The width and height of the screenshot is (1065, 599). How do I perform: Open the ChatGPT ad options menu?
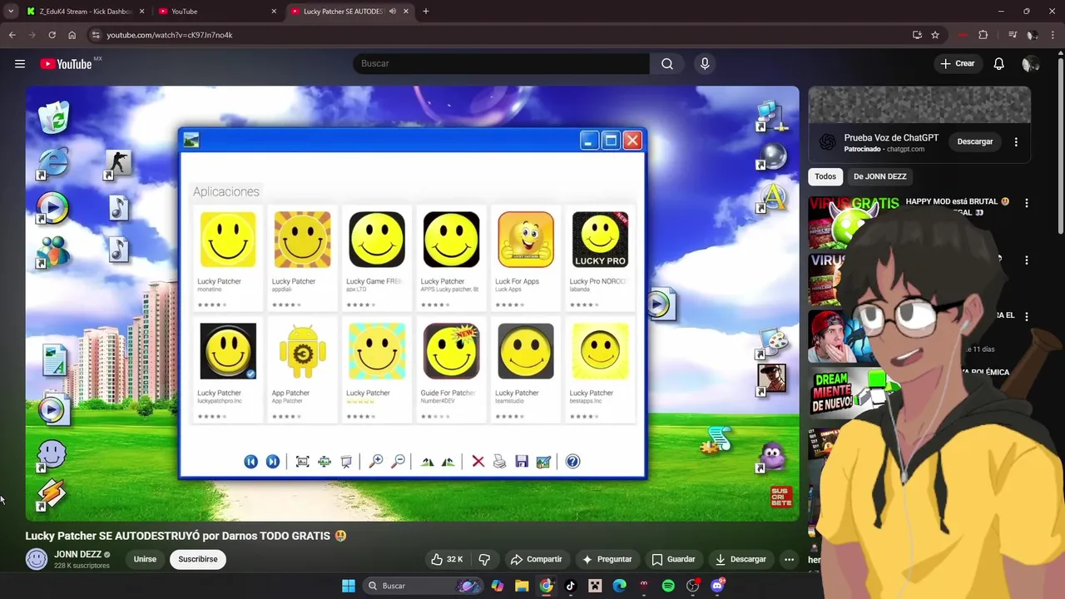coord(1016,141)
